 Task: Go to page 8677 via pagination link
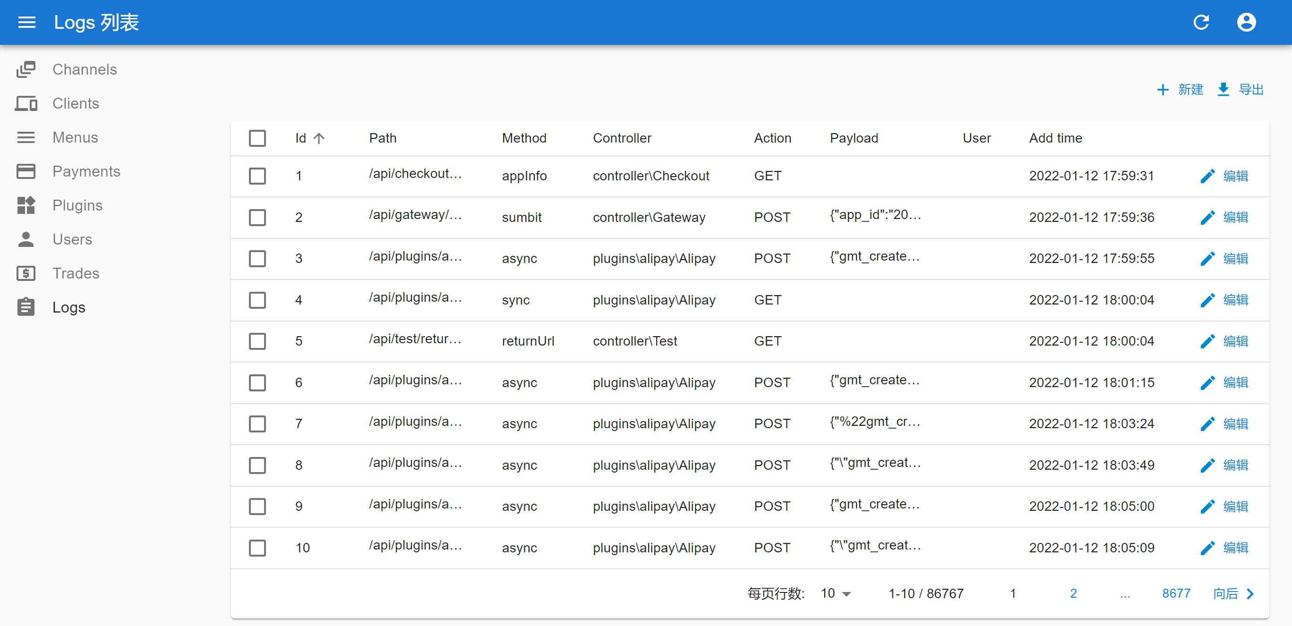point(1177,593)
